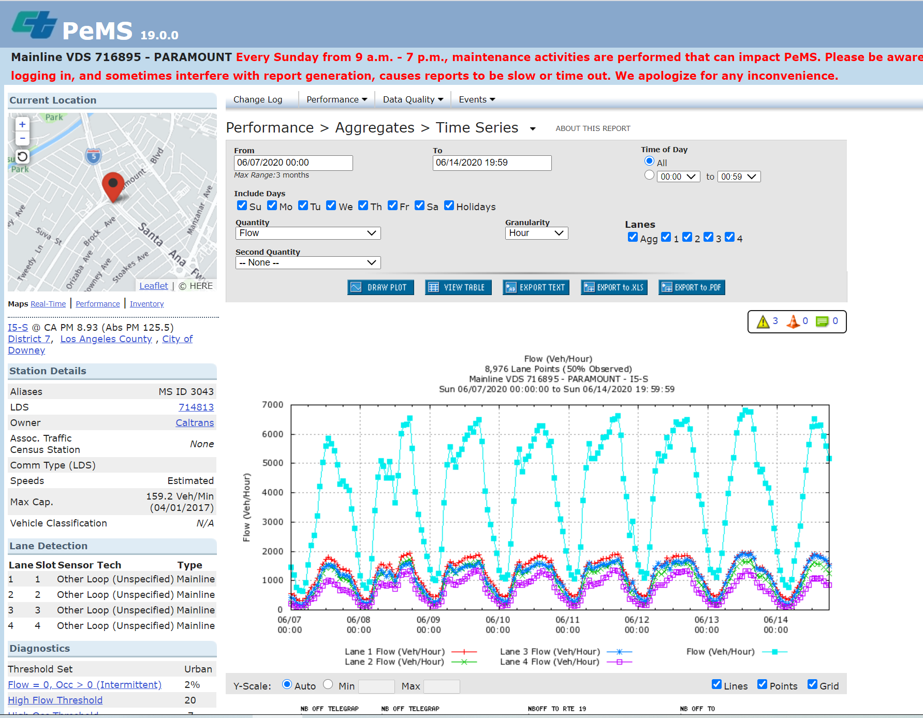Toggle the Mo day checkbox

[272, 206]
